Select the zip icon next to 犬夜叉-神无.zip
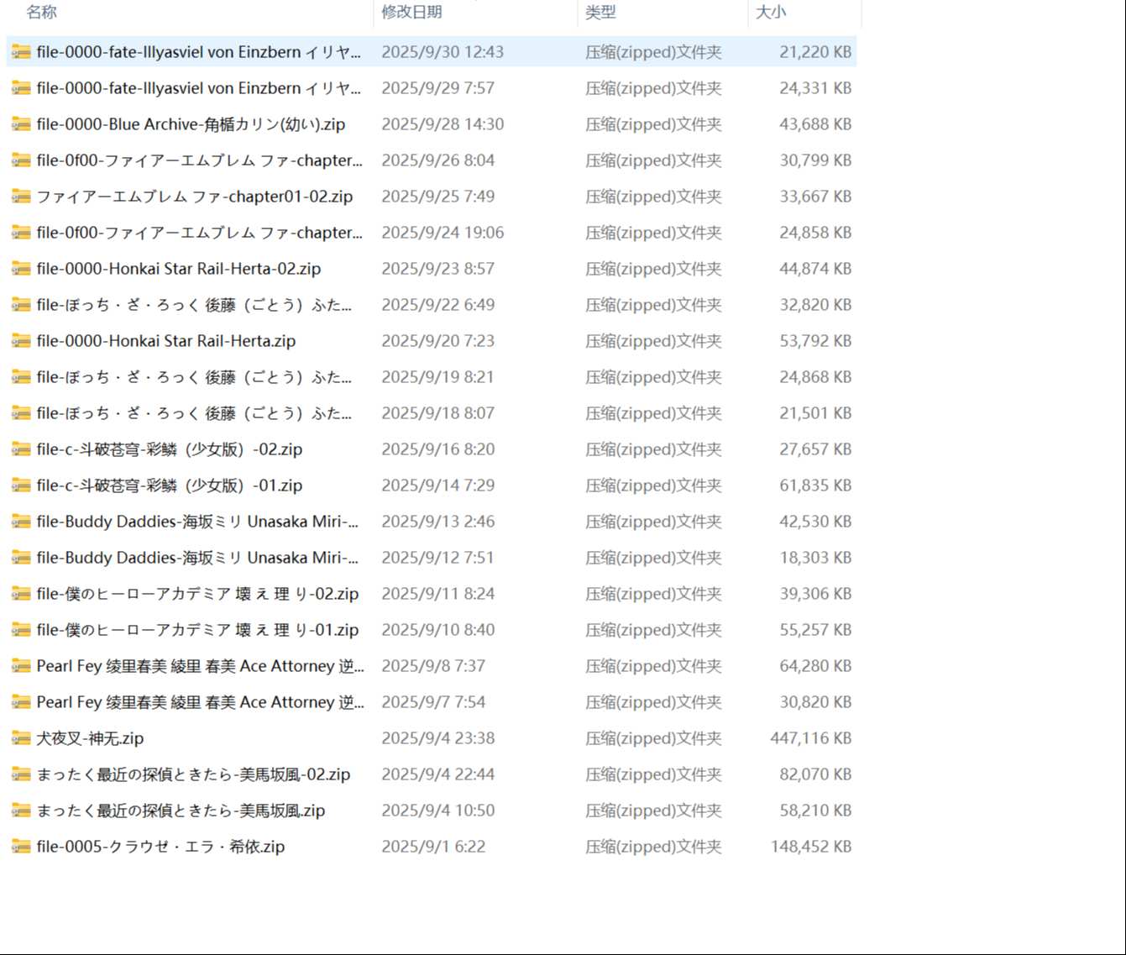Screen dimensions: 1126x955 tap(21, 738)
